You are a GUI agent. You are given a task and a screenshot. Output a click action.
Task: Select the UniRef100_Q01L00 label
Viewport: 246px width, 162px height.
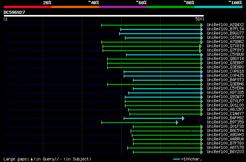tap(225, 105)
